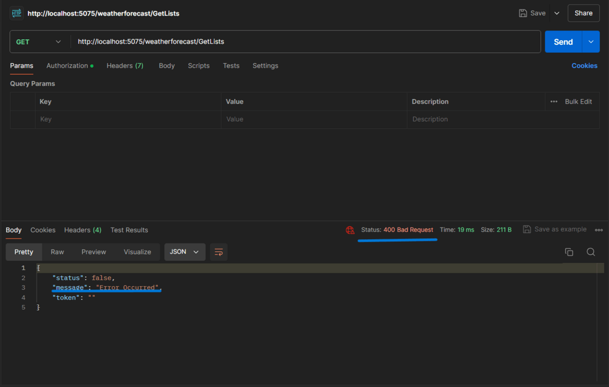609x387 pixels.
Task: Click the query param Key input field
Action: point(128,119)
